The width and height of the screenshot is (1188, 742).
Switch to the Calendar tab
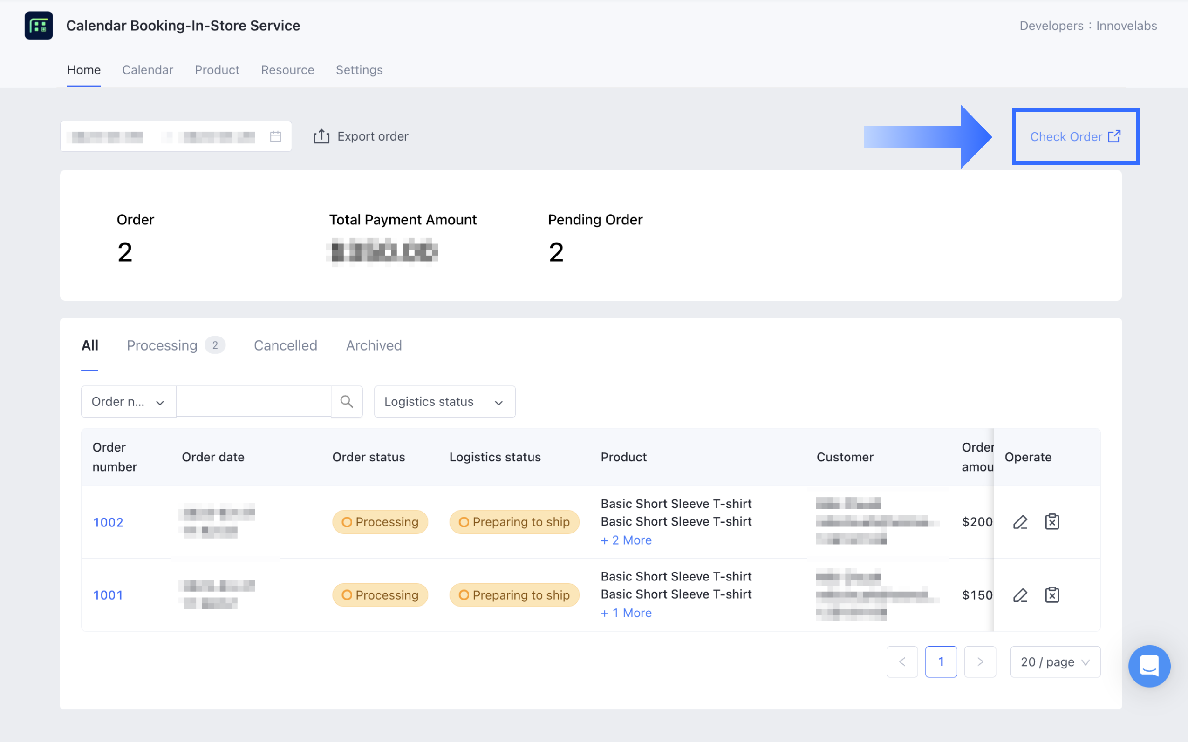click(147, 70)
